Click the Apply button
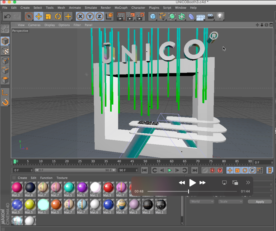 260,202
